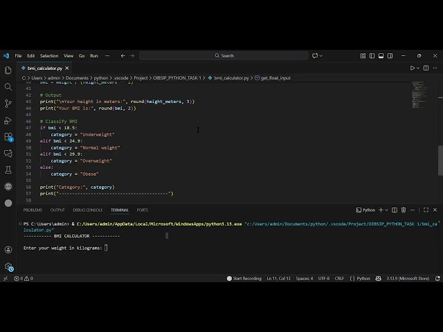Open notifications bell in status bar

pyautogui.click(x=437, y=278)
